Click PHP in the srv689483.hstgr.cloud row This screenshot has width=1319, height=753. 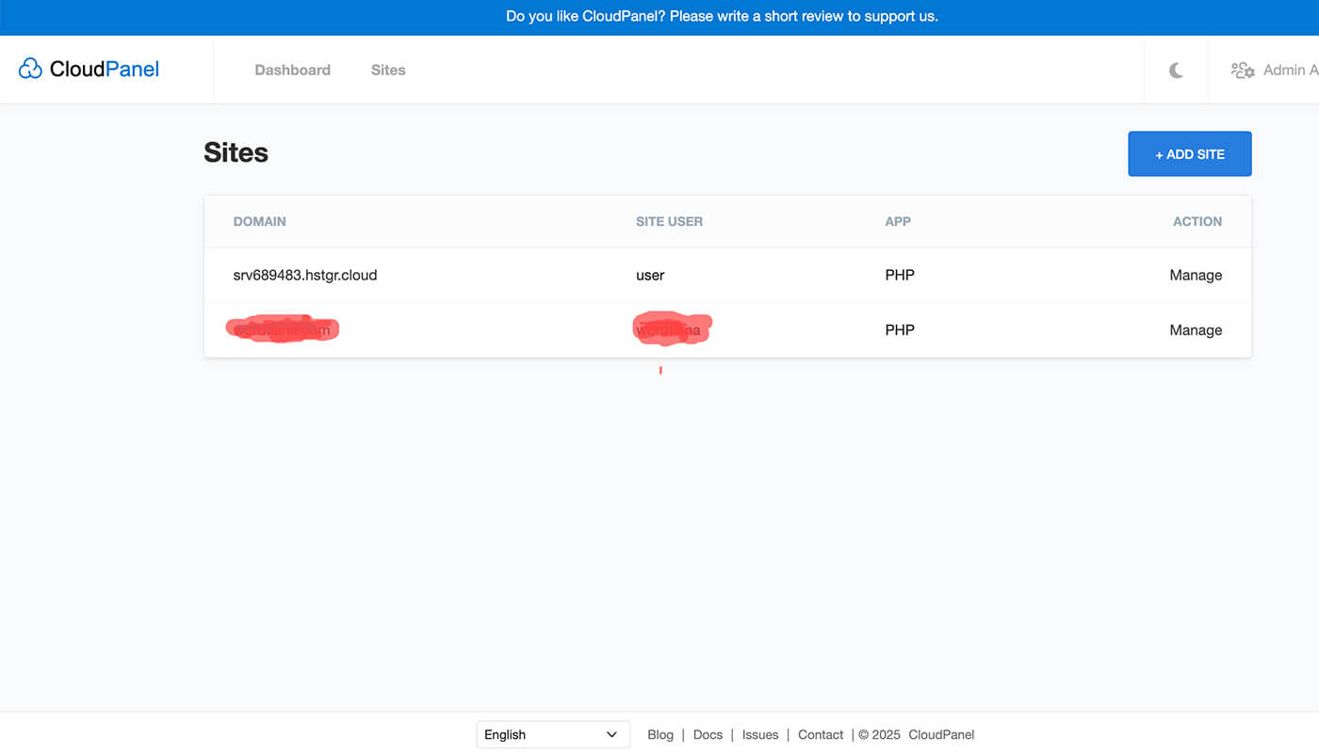pos(900,275)
